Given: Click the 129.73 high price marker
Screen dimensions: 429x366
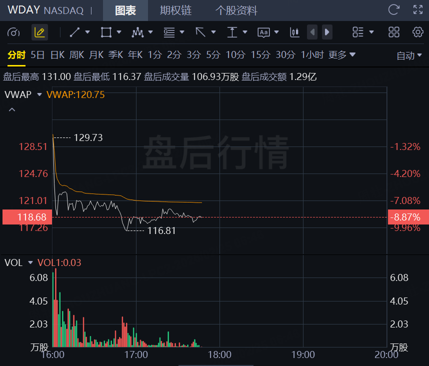Looking at the screenshot, I should point(88,137).
